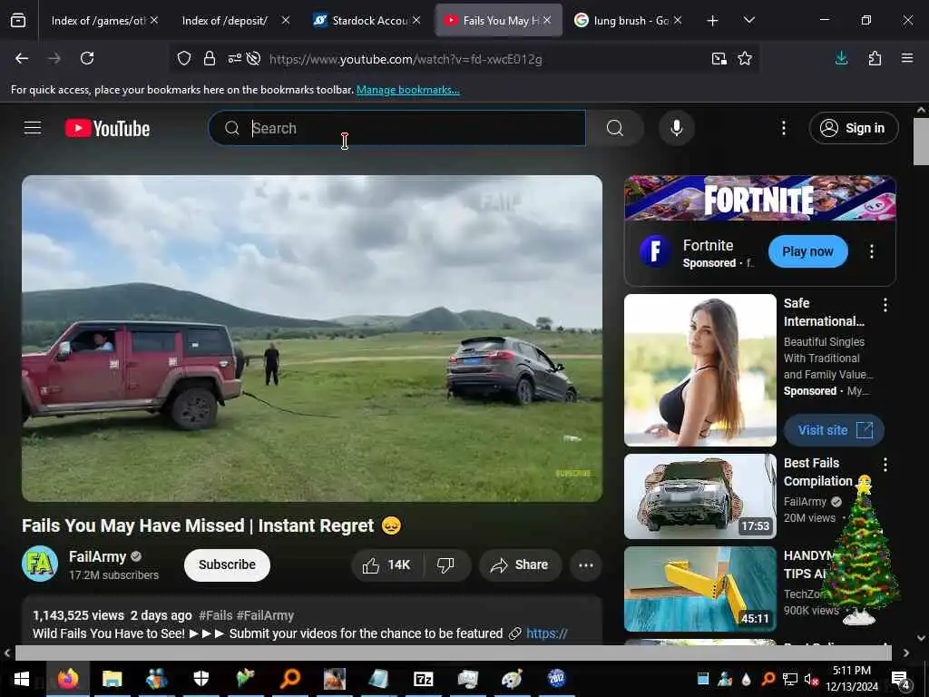Open File Explorer from taskbar

pos(112,679)
